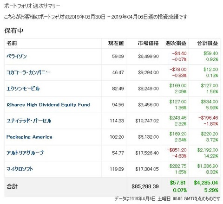223x204 pixels.
Task: Open the ベライゾン stock link
Action: point(17,56)
